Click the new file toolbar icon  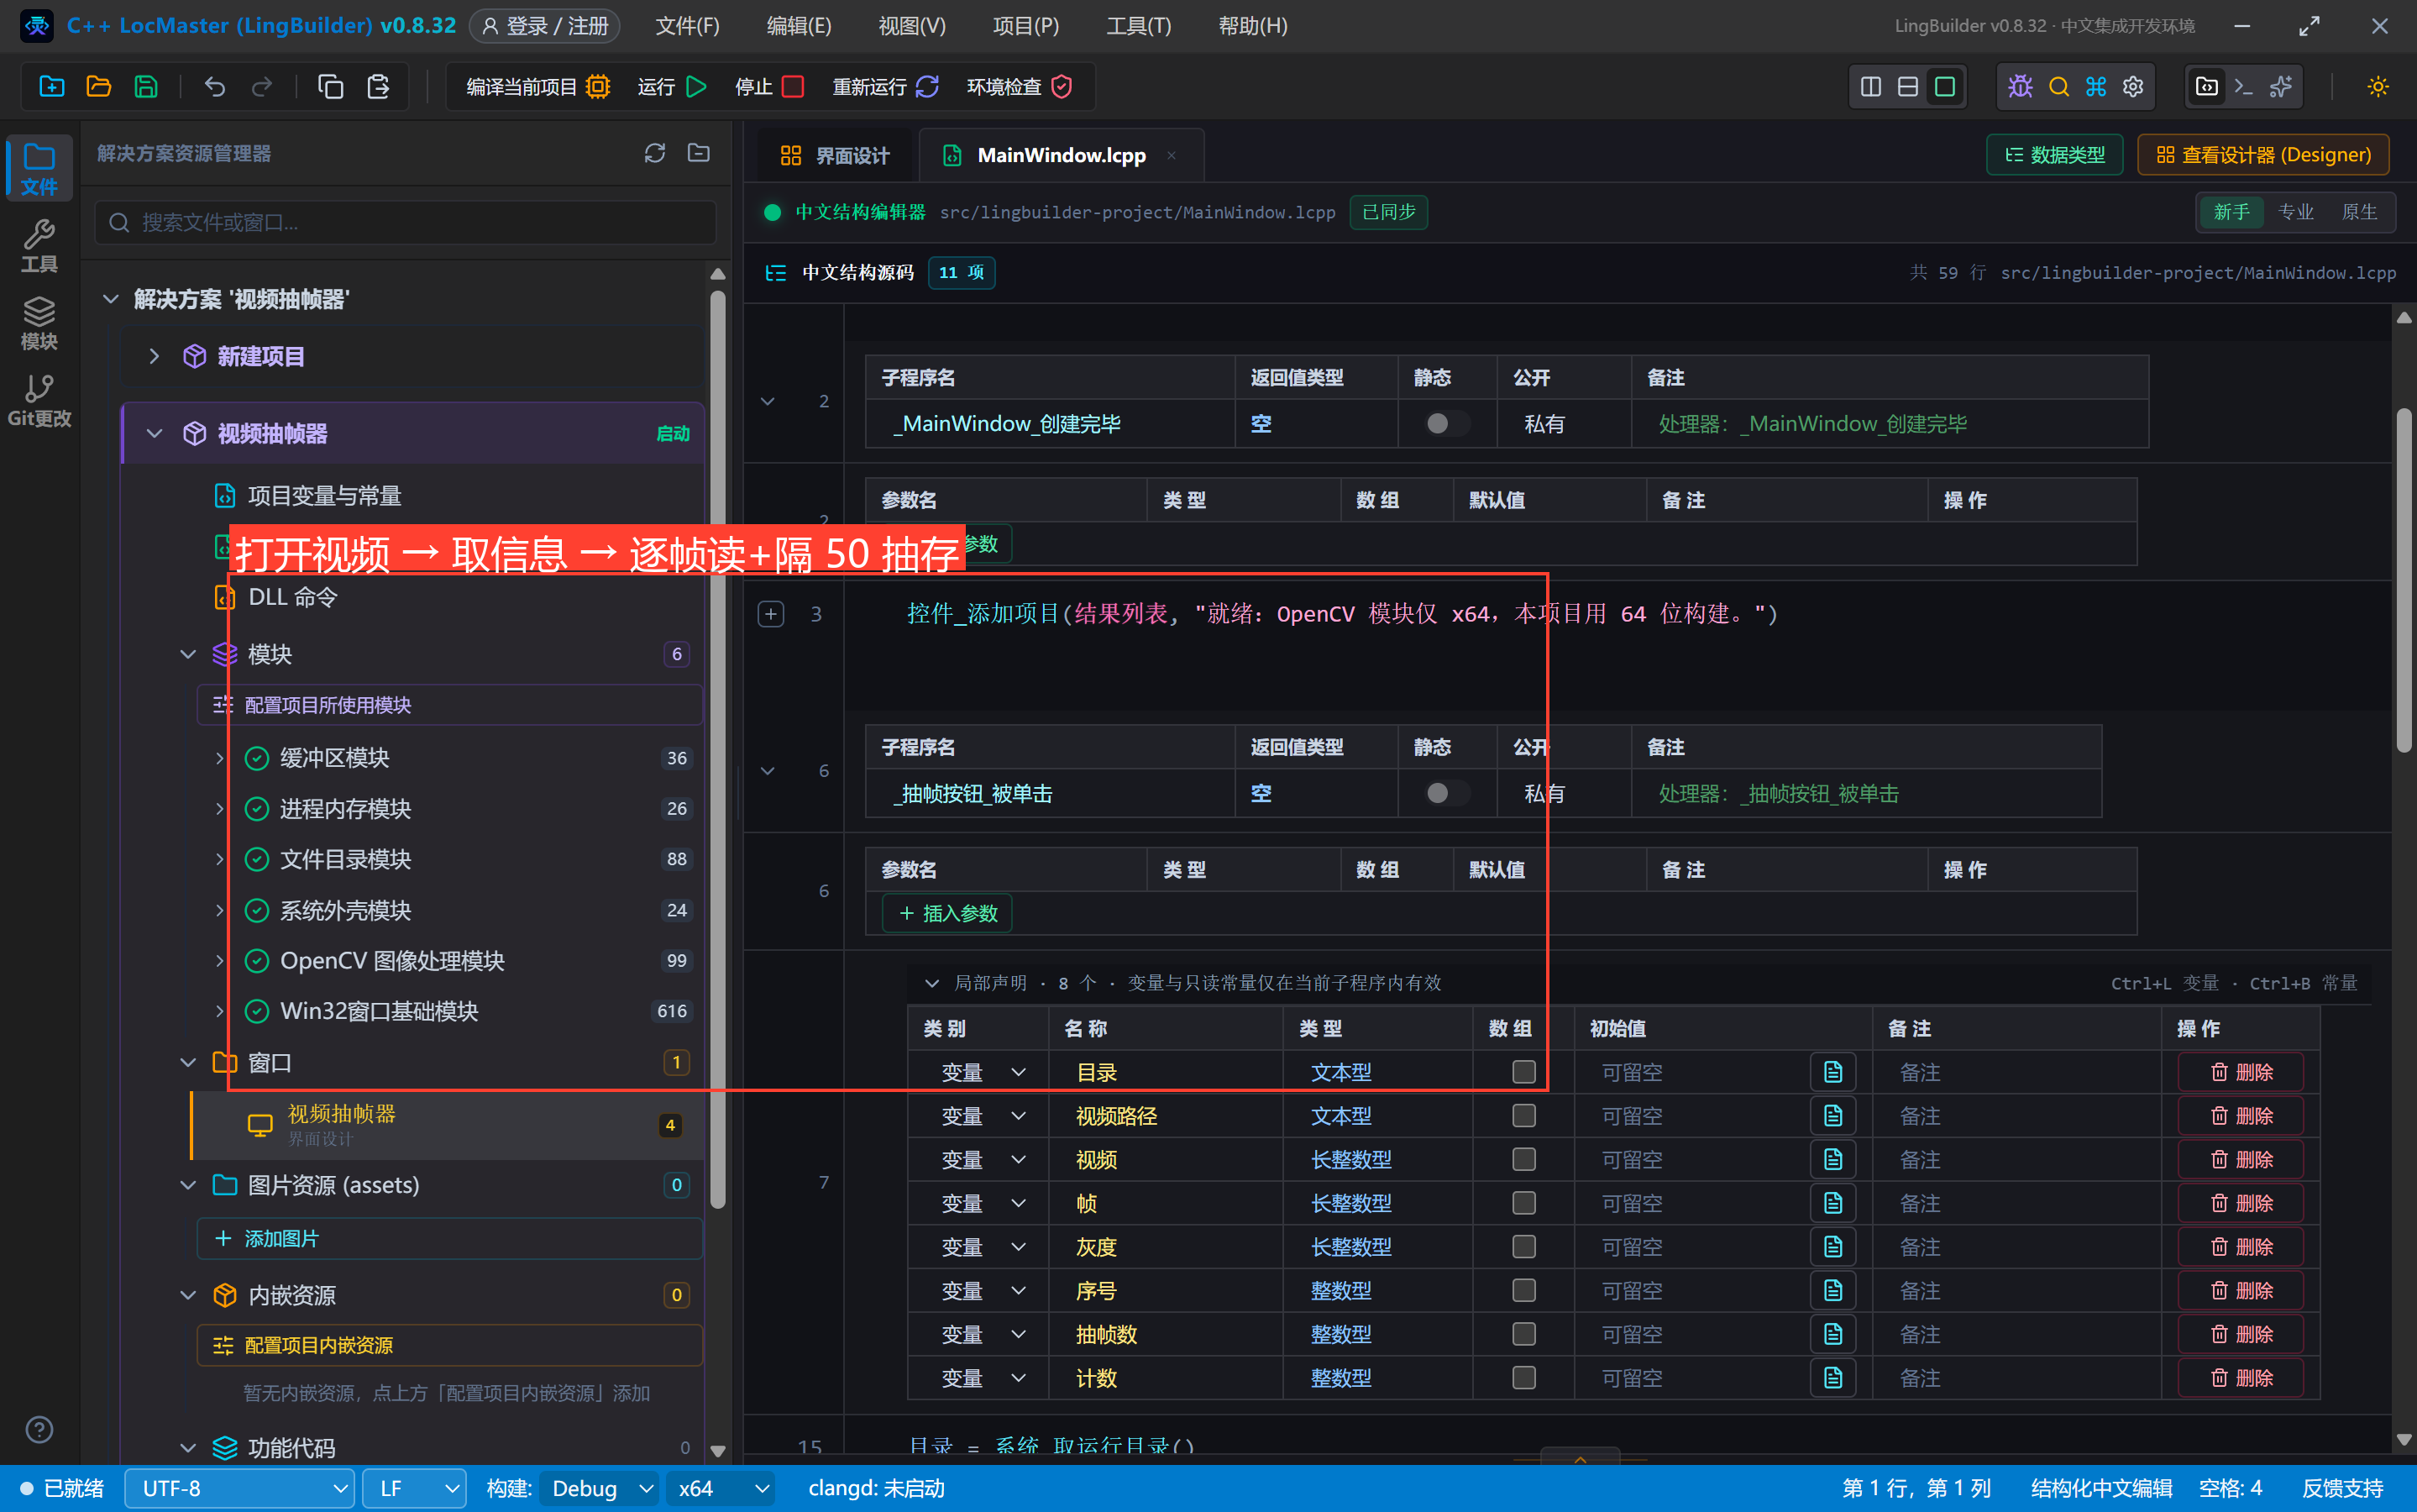(52, 87)
